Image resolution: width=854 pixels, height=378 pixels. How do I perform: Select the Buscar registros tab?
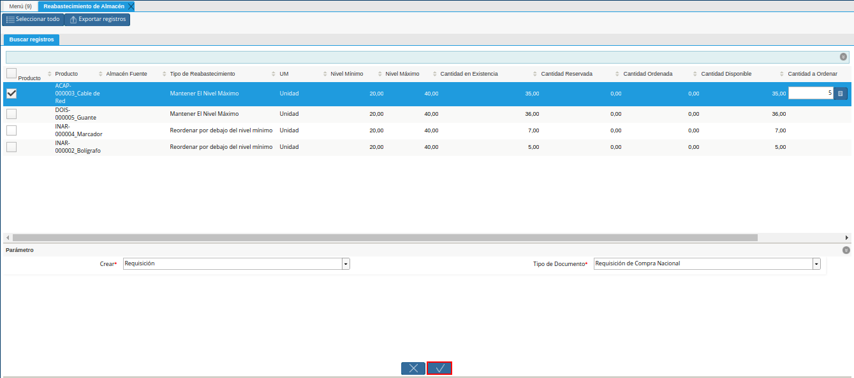(31, 39)
